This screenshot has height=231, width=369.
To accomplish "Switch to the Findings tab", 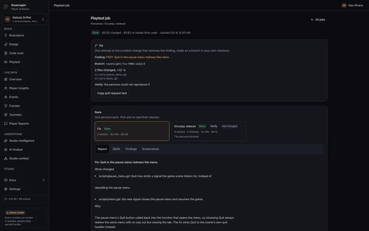I will [x=131, y=149].
